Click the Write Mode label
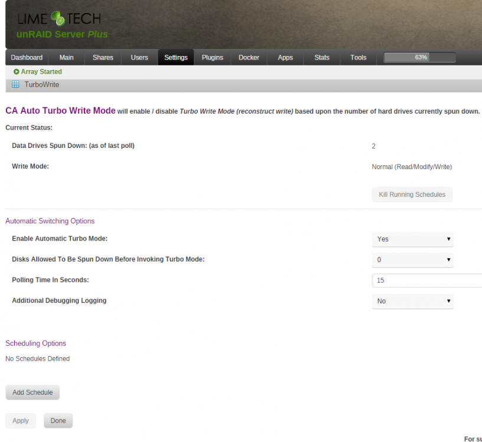 (x=31, y=166)
